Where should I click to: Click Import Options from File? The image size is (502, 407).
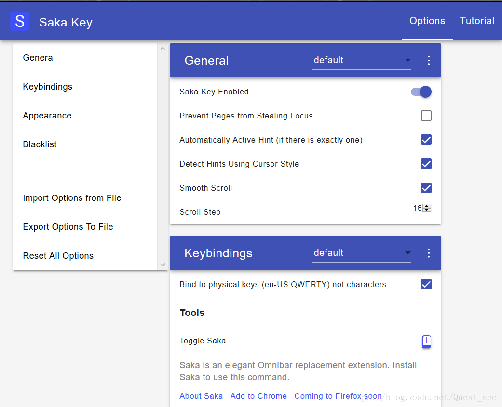[72, 198]
